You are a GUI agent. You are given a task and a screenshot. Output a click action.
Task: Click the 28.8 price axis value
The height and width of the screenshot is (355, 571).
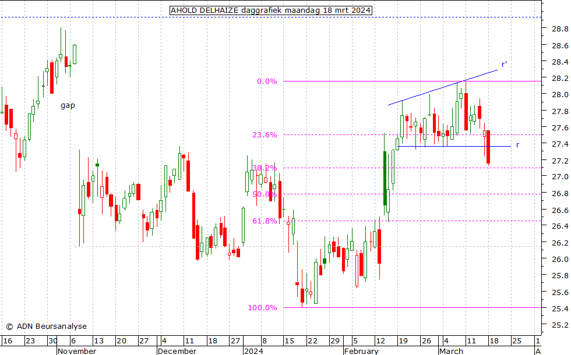[x=560, y=29]
